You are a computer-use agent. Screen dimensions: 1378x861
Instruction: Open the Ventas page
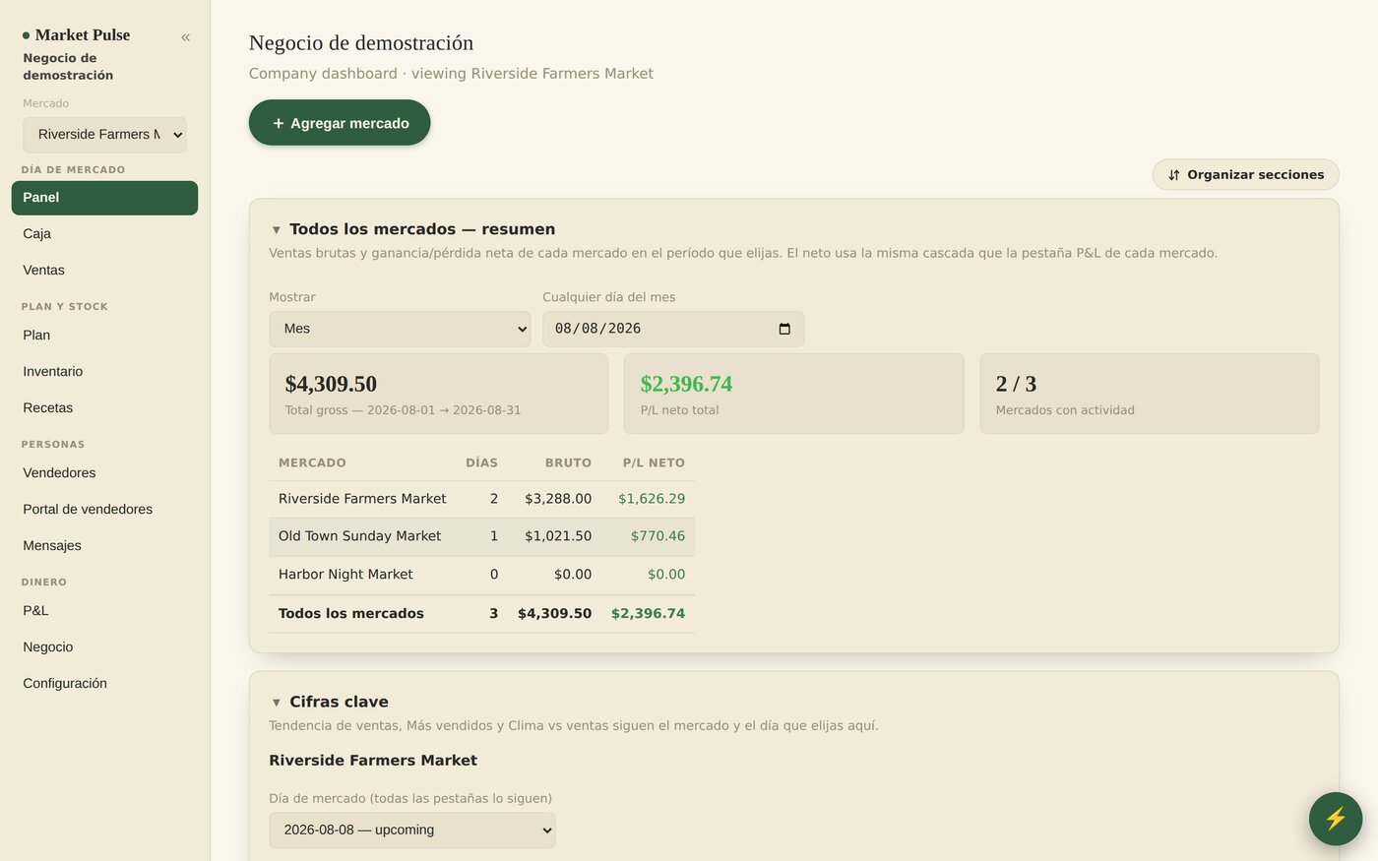(104, 271)
